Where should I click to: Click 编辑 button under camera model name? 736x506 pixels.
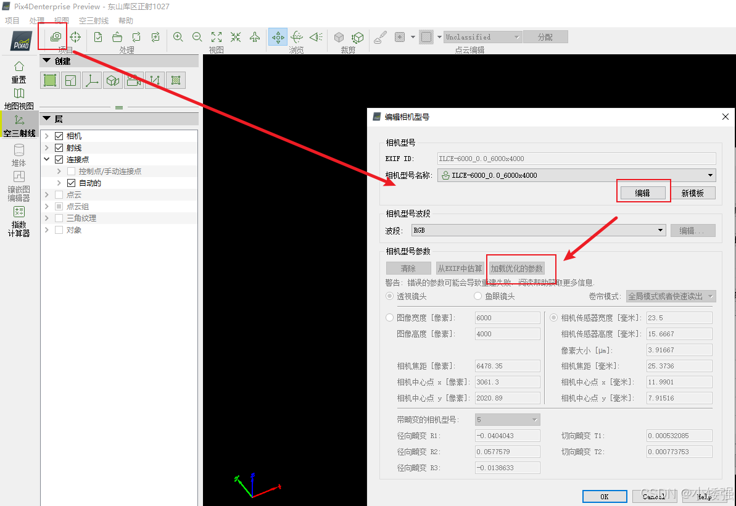tap(643, 193)
